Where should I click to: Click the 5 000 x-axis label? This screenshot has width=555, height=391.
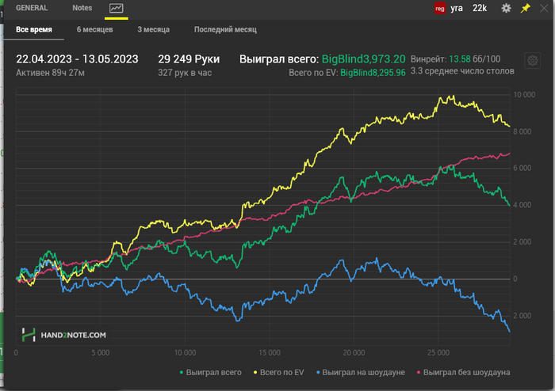pos(101,352)
